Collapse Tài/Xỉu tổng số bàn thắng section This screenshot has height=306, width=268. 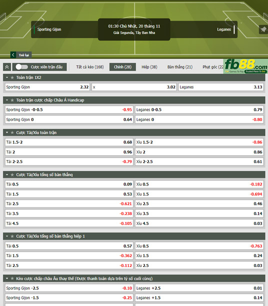pos(7,175)
